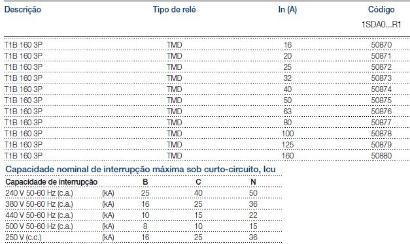Click the code 50876 cell
The height and width of the screenshot is (244, 410).
tap(381, 112)
